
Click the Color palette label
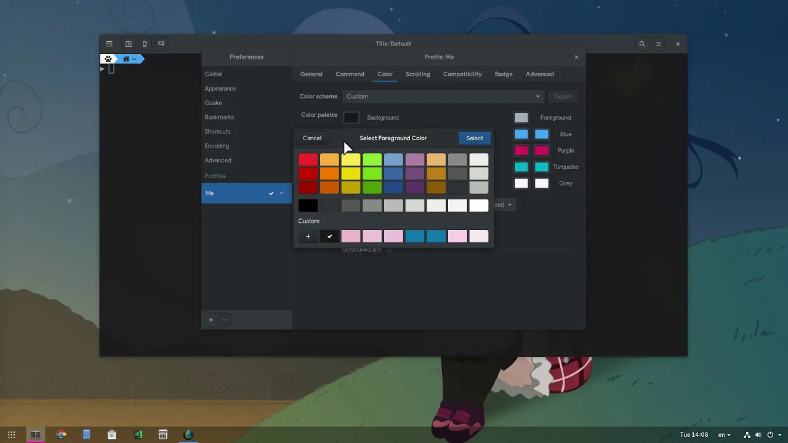click(x=319, y=115)
